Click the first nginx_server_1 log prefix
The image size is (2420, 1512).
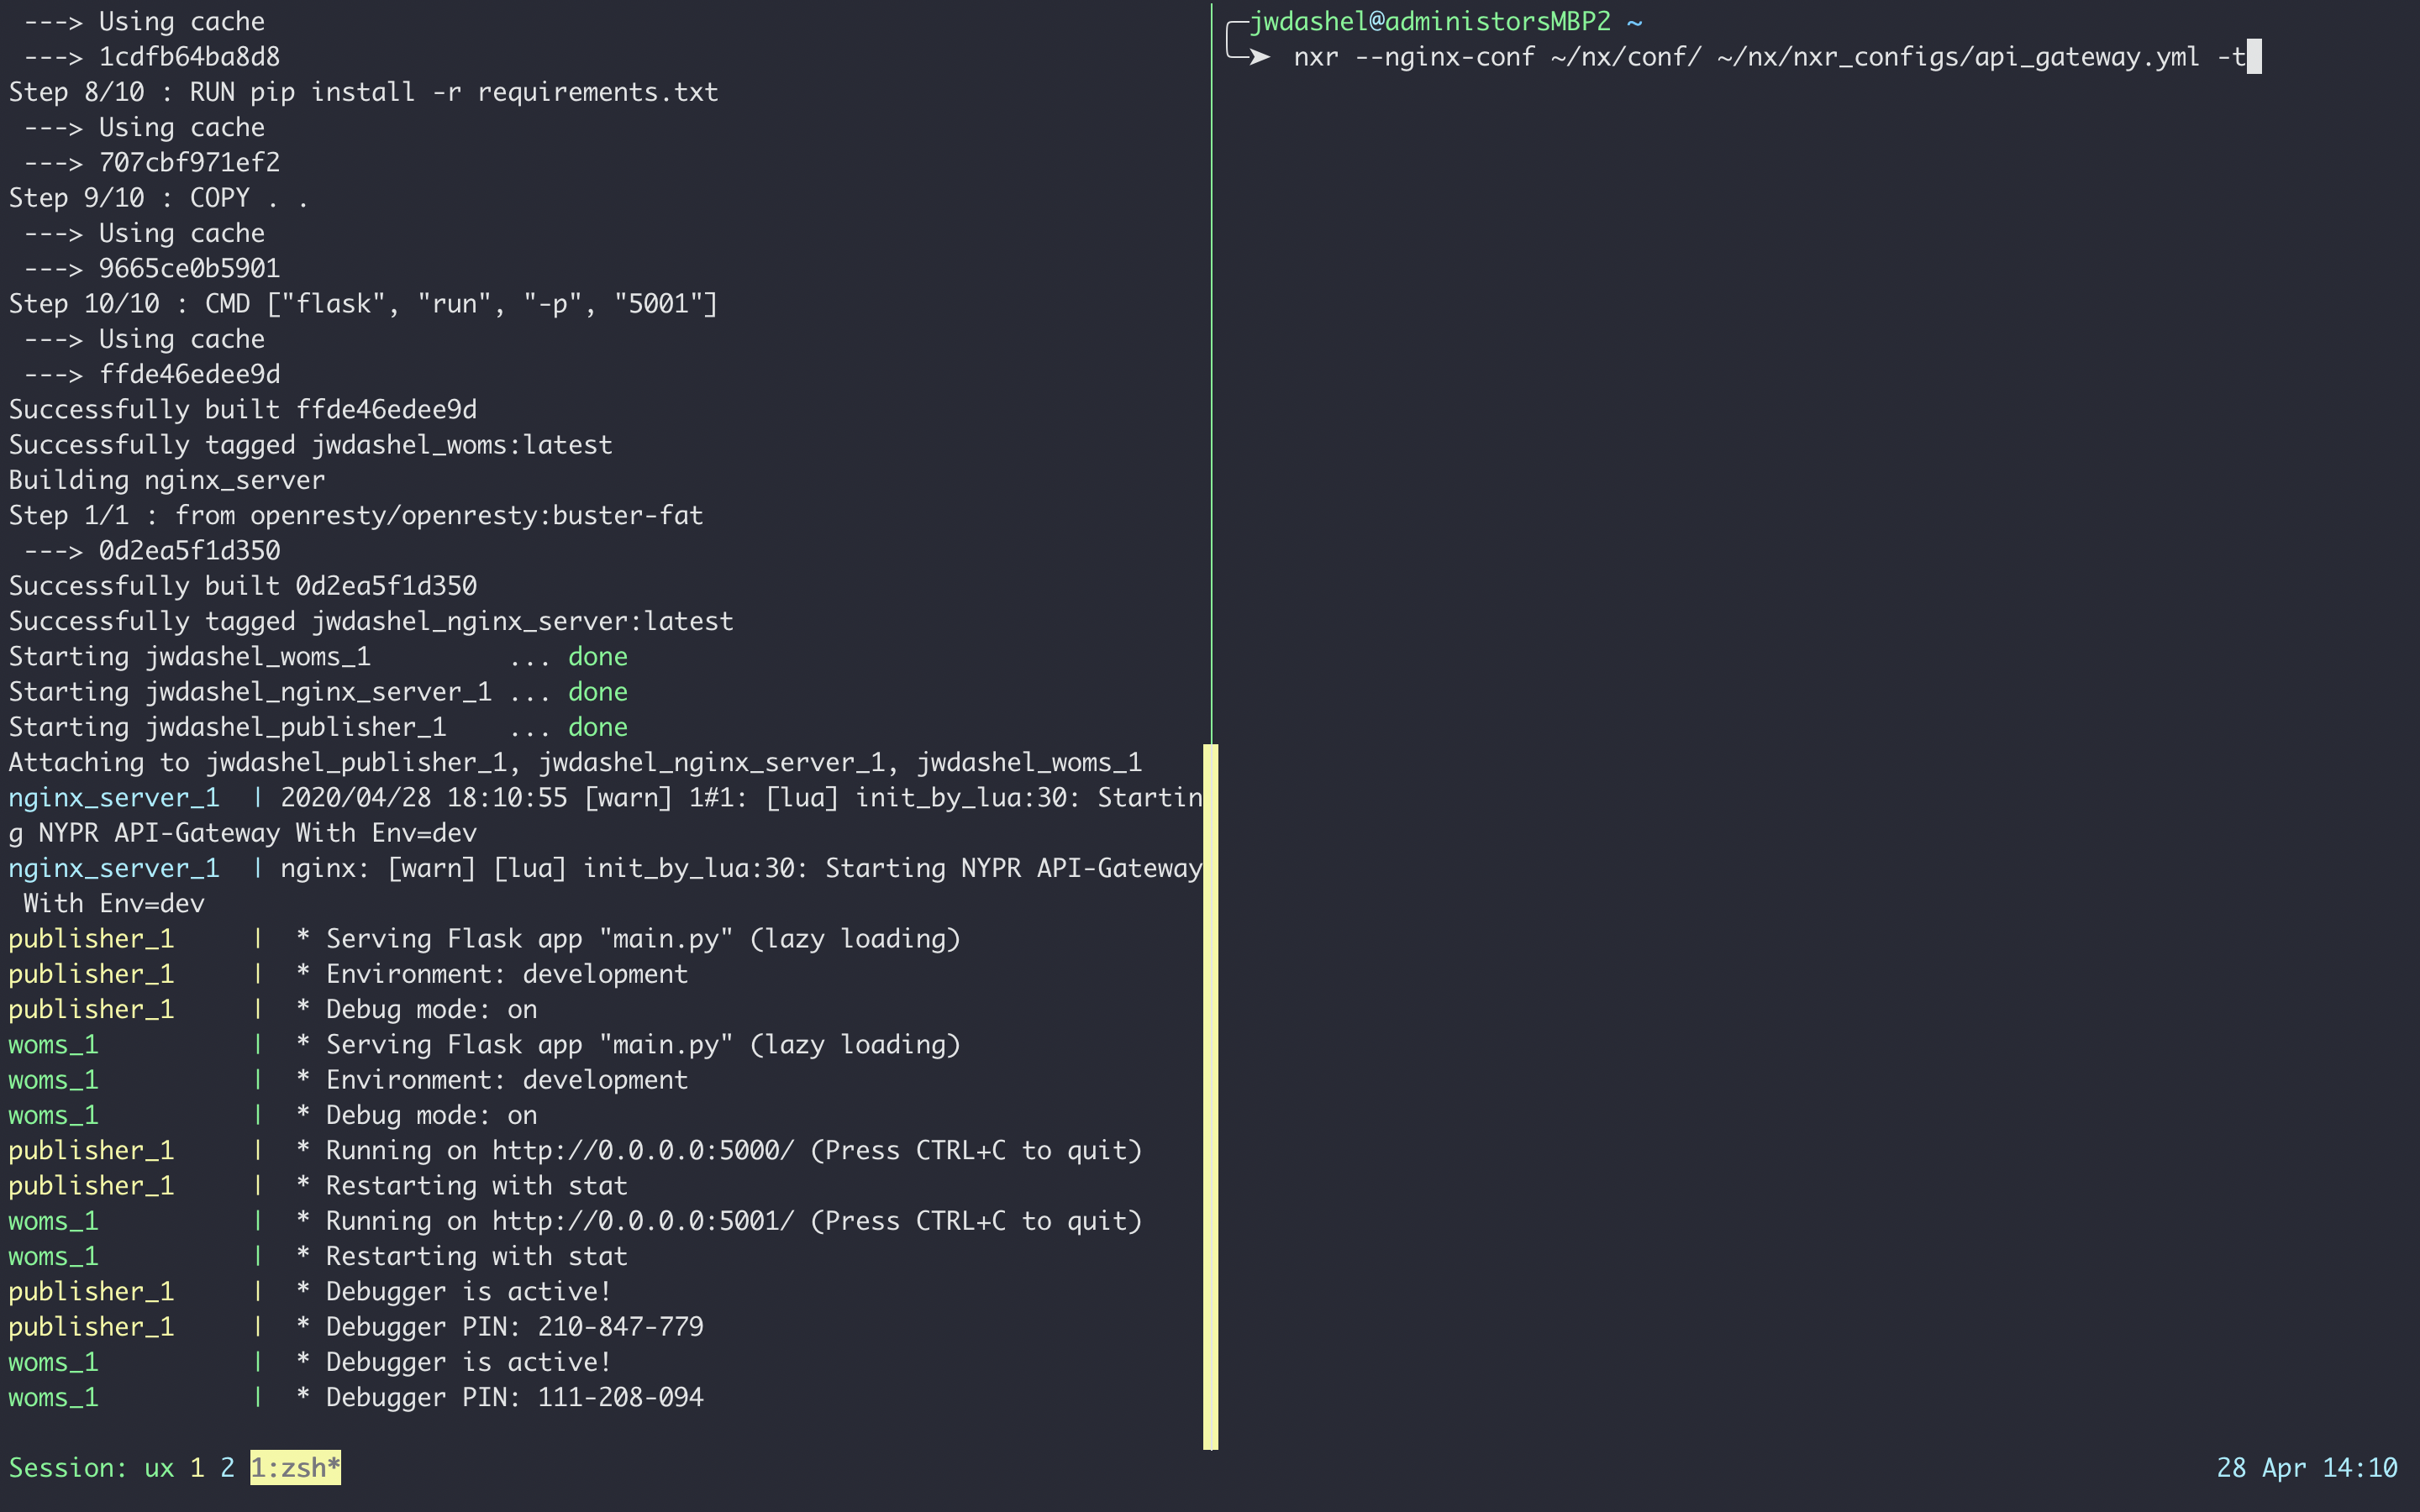click(x=113, y=797)
